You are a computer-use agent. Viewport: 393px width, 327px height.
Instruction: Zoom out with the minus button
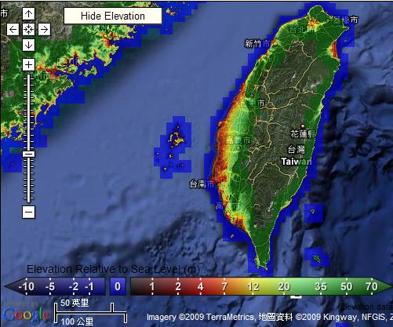tap(28, 212)
